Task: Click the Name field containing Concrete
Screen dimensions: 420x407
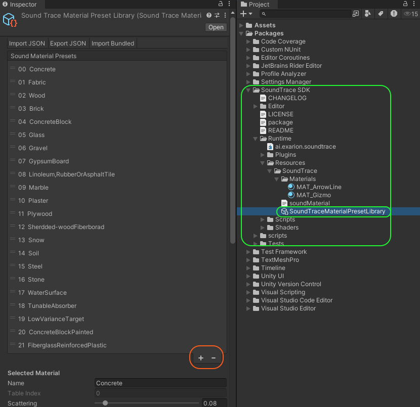Action: (x=160, y=383)
